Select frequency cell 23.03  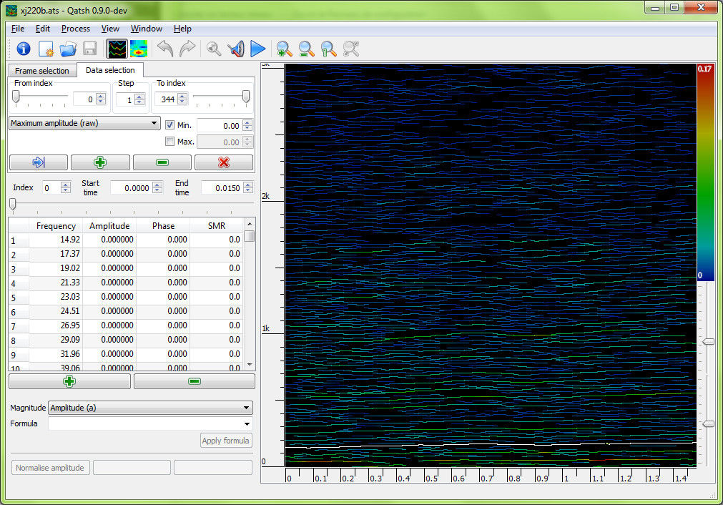point(56,297)
